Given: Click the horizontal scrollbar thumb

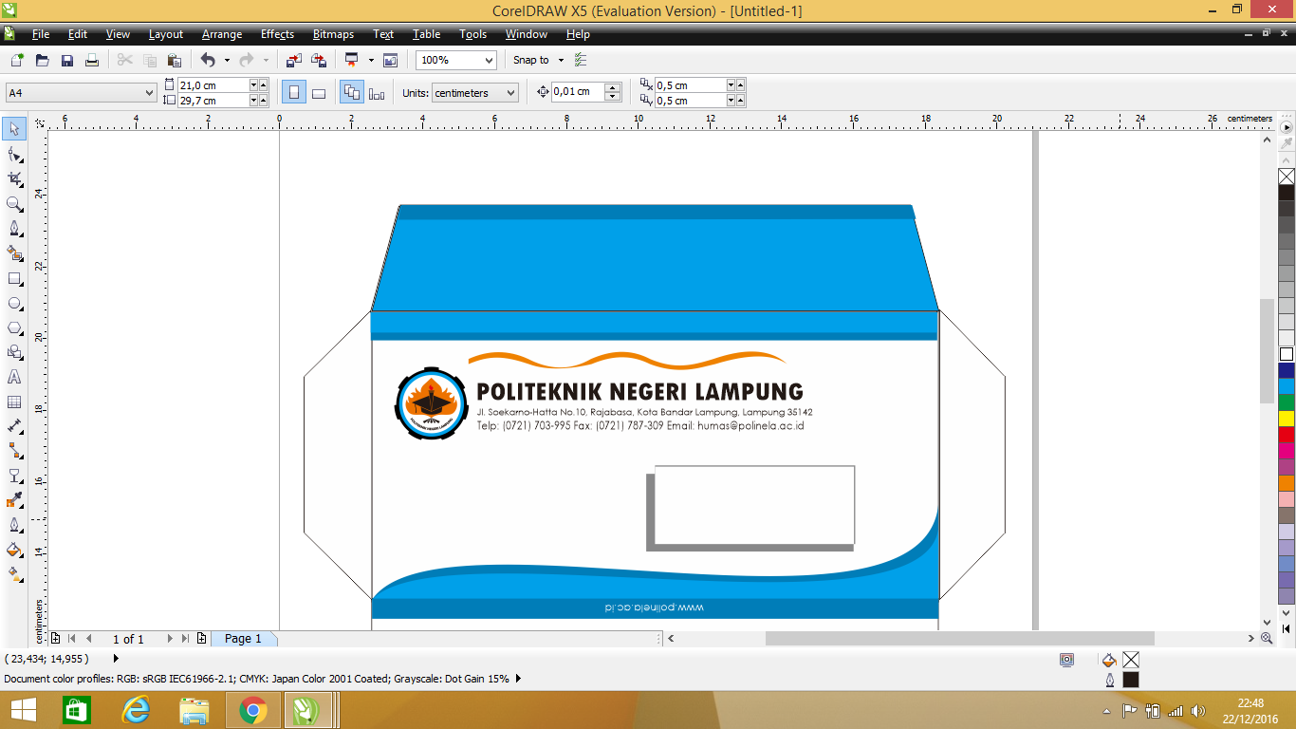Looking at the screenshot, I should click(x=959, y=639).
